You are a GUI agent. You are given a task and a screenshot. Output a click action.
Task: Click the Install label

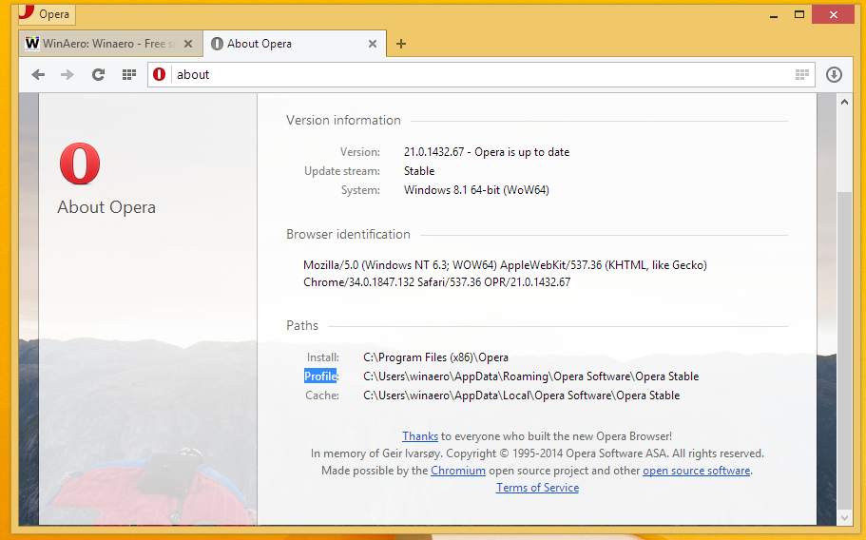(323, 357)
